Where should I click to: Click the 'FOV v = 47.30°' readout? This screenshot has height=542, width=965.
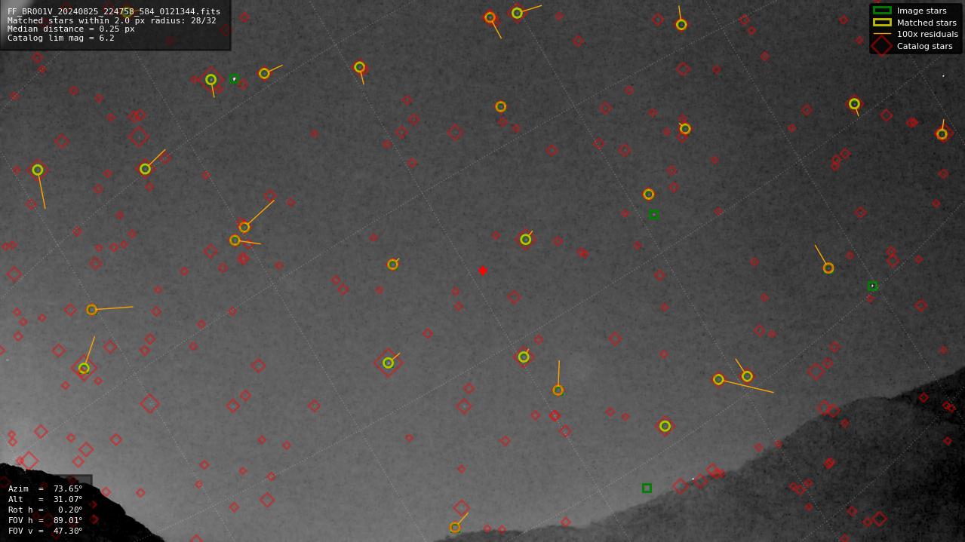click(x=45, y=531)
